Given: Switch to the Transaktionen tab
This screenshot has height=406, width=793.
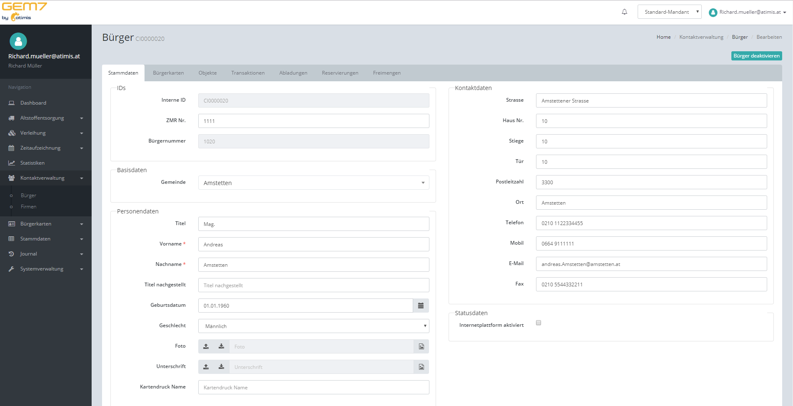Looking at the screenshot, I should (248, 73).
